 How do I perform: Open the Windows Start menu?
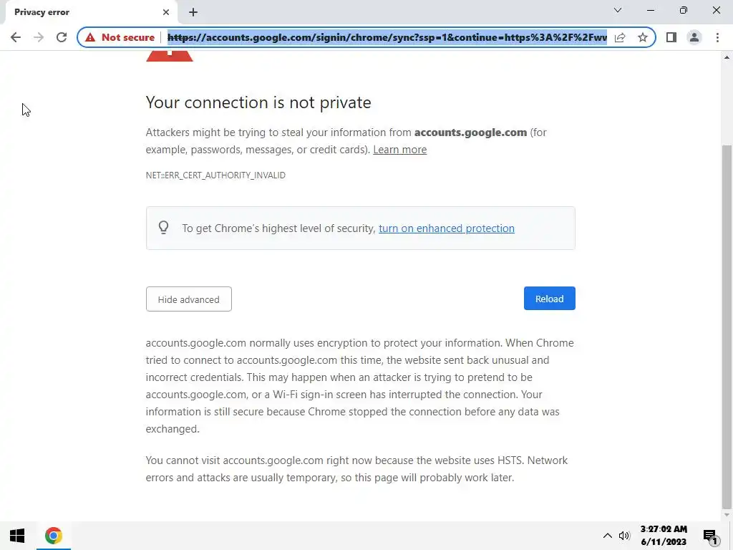pos(17,536)
